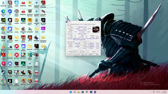The image size is (168, 94).
Task: Click the Tools button in CPU-Z
Action: (83, 54)
